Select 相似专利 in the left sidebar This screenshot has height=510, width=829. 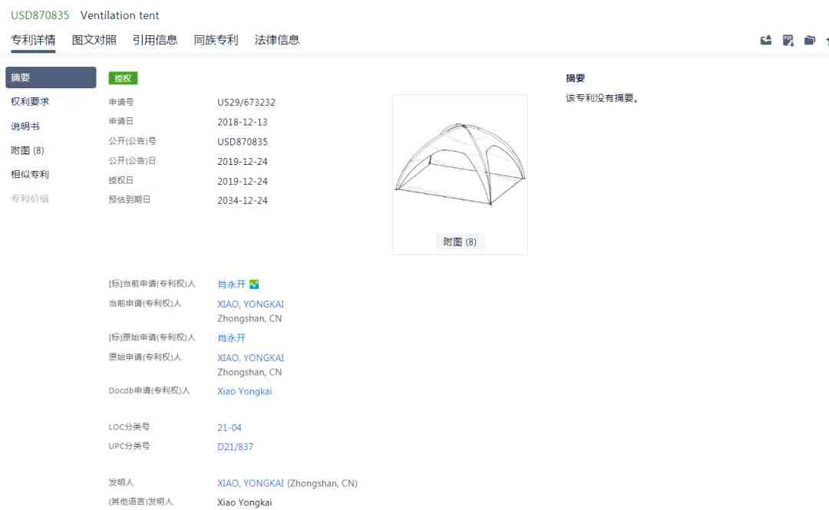click(30, 174)
